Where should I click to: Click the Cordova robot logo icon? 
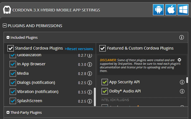point(7,10)
